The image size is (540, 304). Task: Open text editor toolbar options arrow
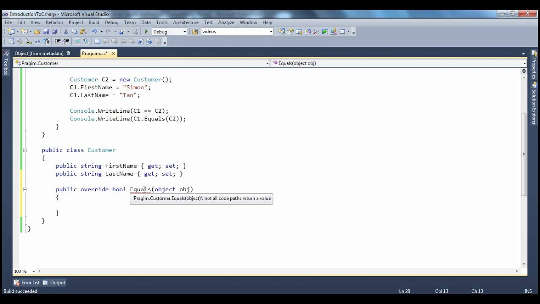[x=165, y=42]
